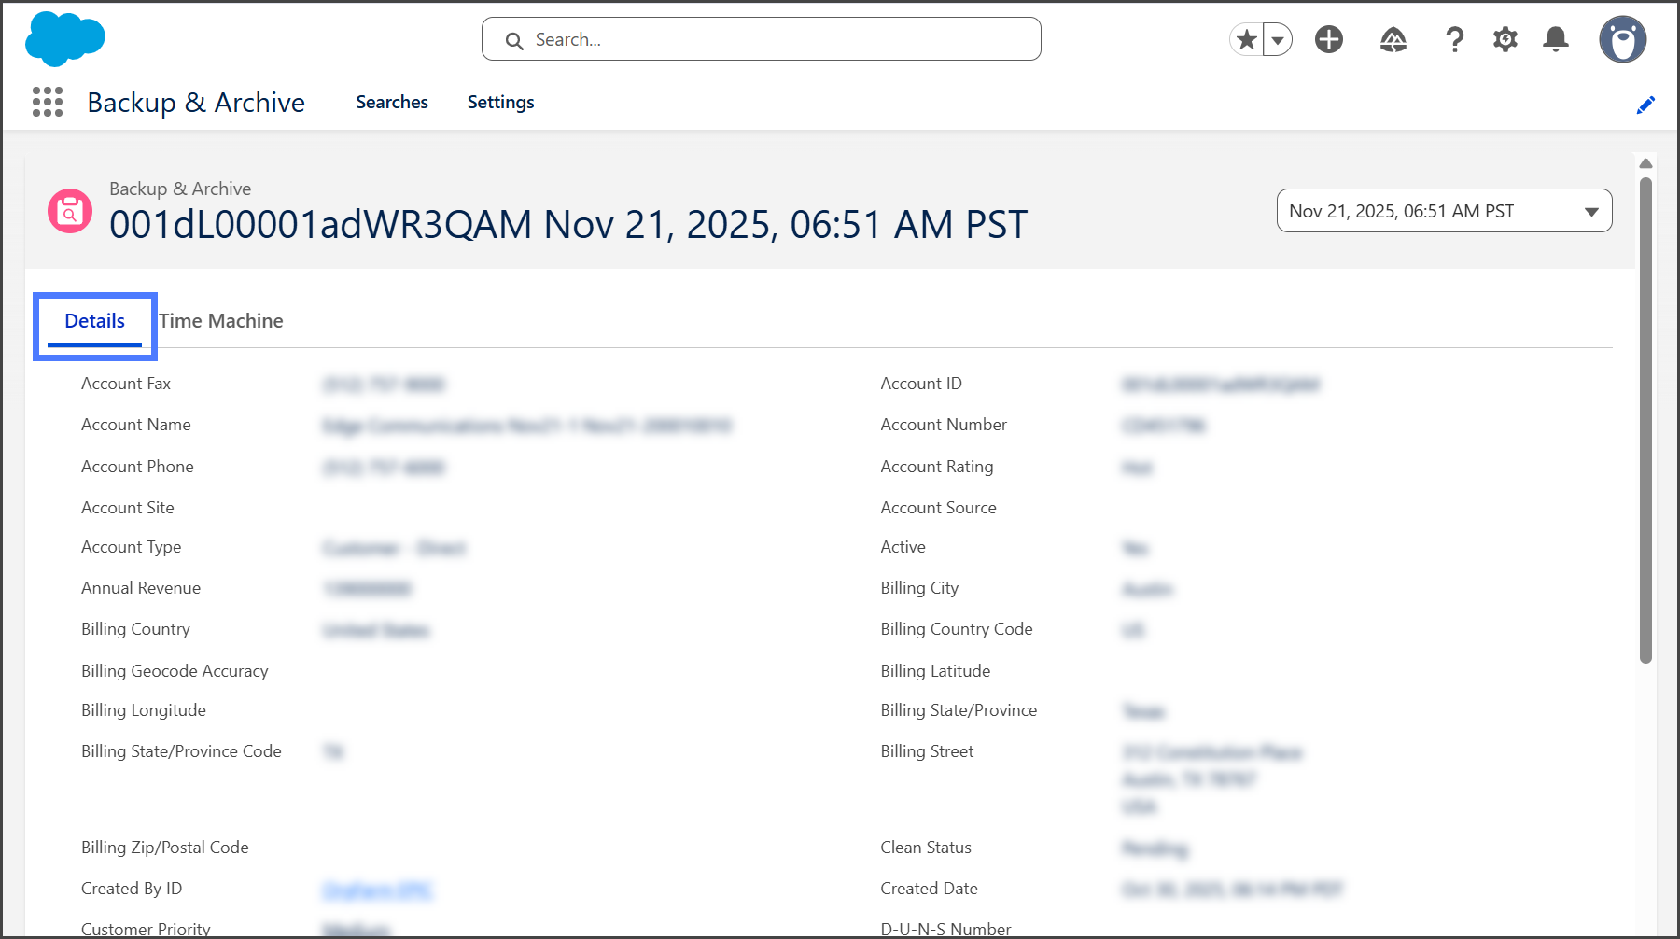Expand the Favorites list dropdown arrow
The image size is (1680, 939).
point(1278,39)
